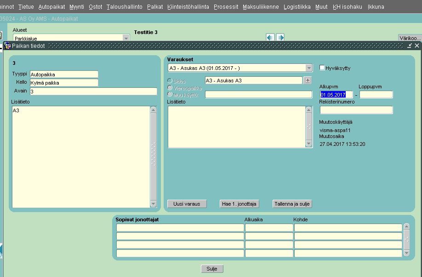
Task: Click first row of Sopivat jonottajat list
Action: click(180, 228)
